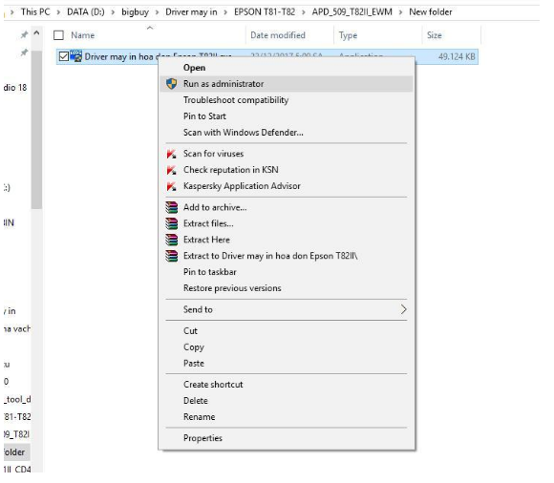Click the shield icon beside Run as administrator
Image resolution: width=554 pixels, height=483 pixels.
171,84
